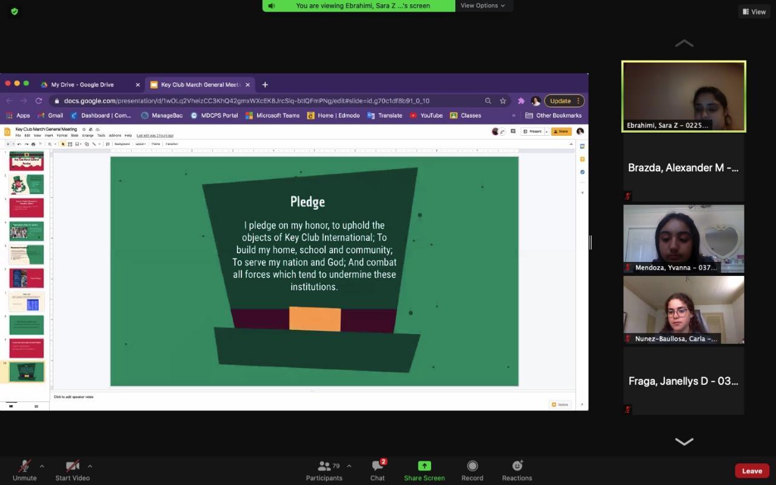776x485 pixels.
Task: Show next participants with down chevron
Action: (684, 442)
